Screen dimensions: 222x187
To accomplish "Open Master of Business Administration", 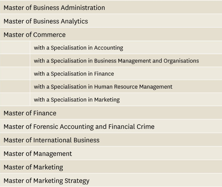I will coord(54,8).
